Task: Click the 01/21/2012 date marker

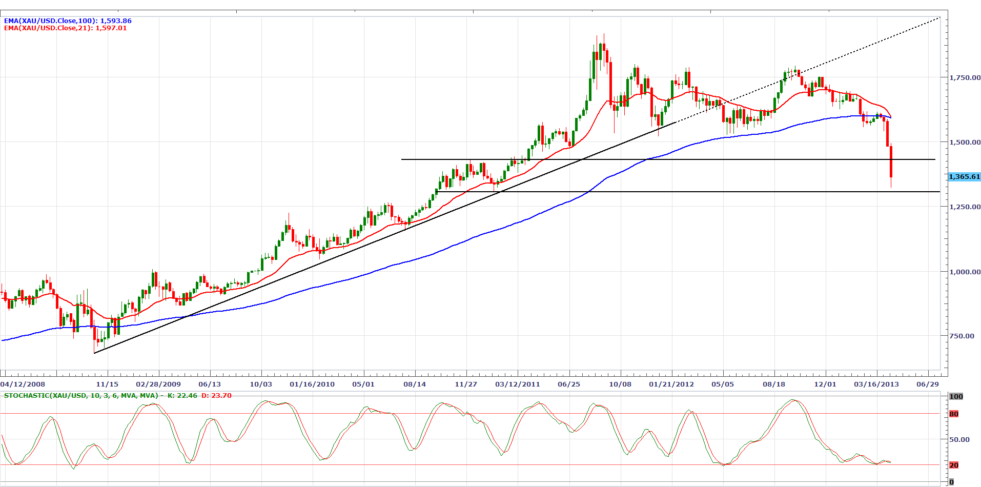Action: click(671, 384)
